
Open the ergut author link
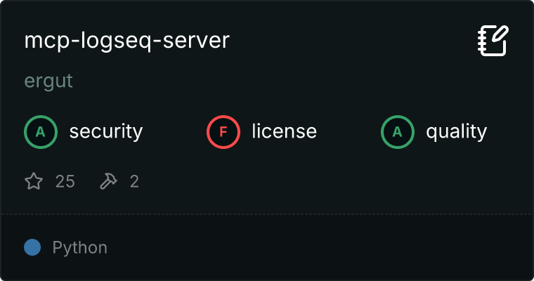[48, 81]
